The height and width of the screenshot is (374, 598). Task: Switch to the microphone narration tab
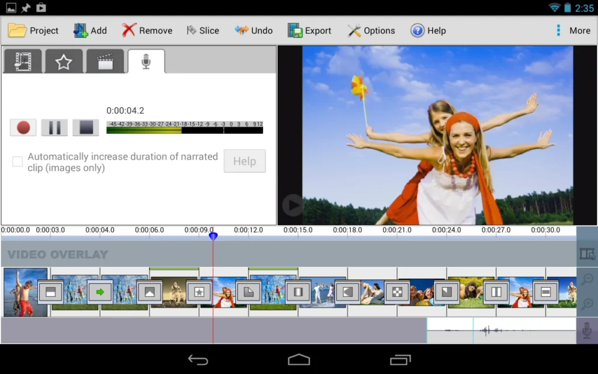pos(146,61)
